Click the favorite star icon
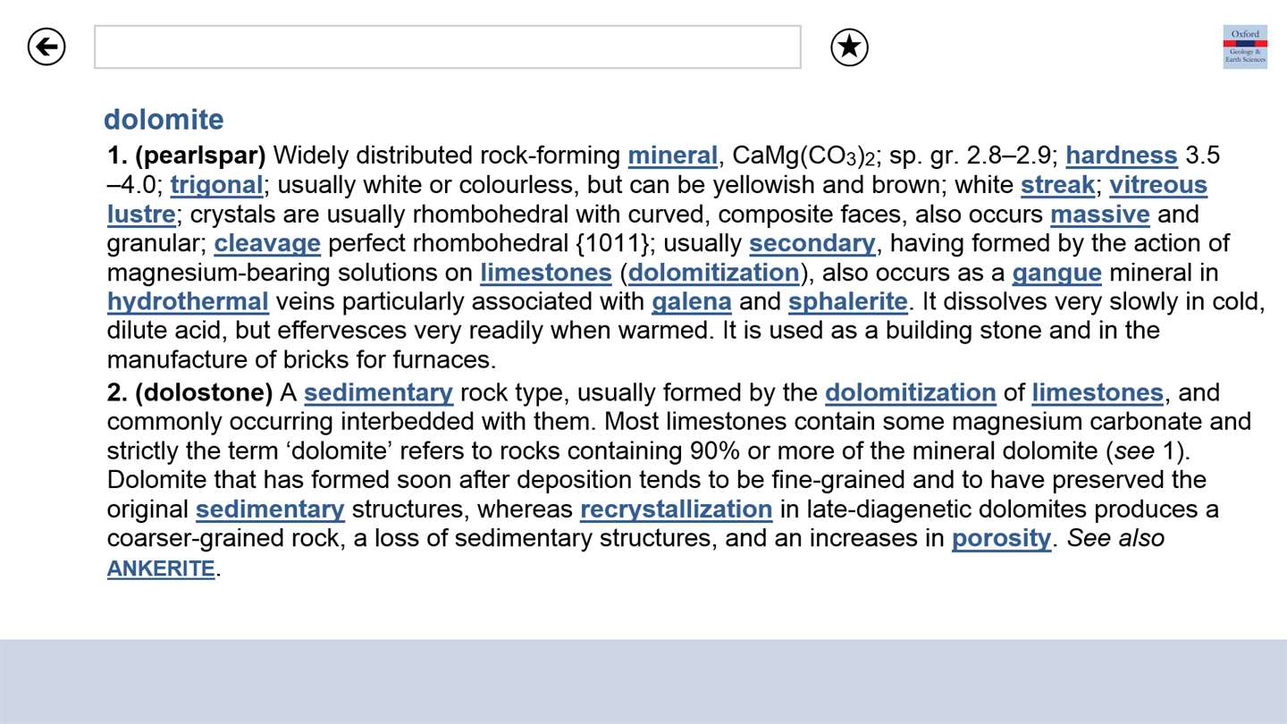Image resolution: width=1287 pixels, height=724 pixels. [x=849, y=47]
